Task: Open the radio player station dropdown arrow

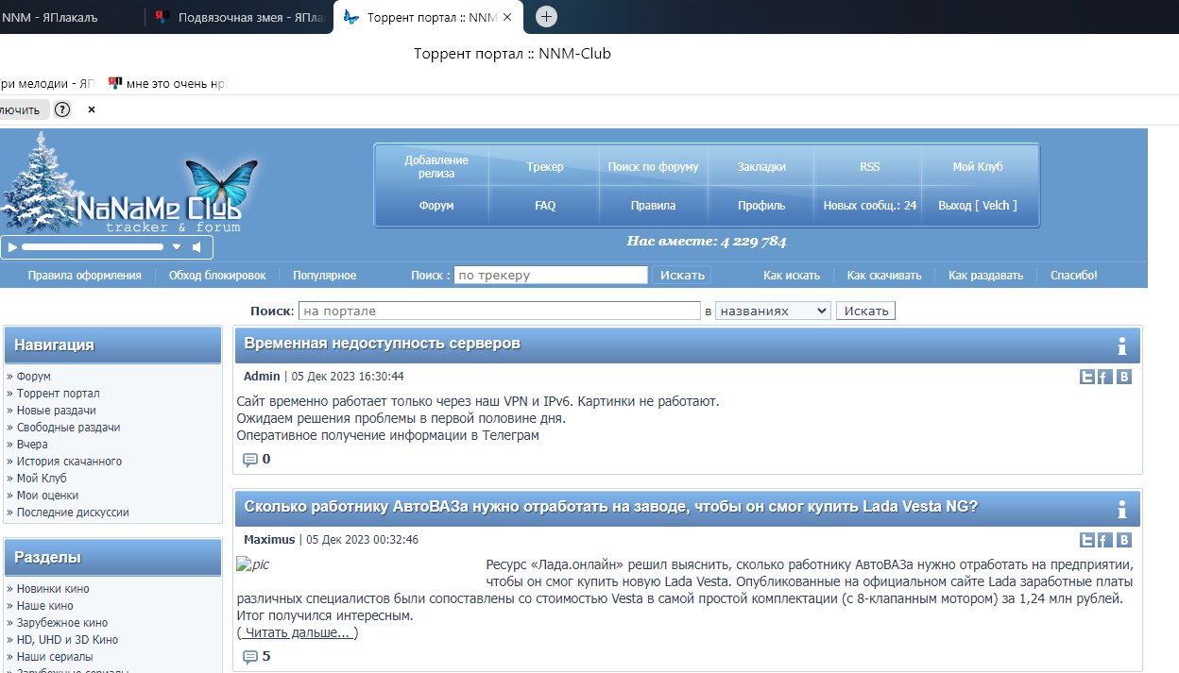Action: point(177,247)
